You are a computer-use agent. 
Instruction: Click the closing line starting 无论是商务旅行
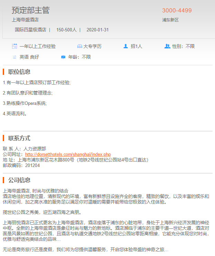click(86, 249)
